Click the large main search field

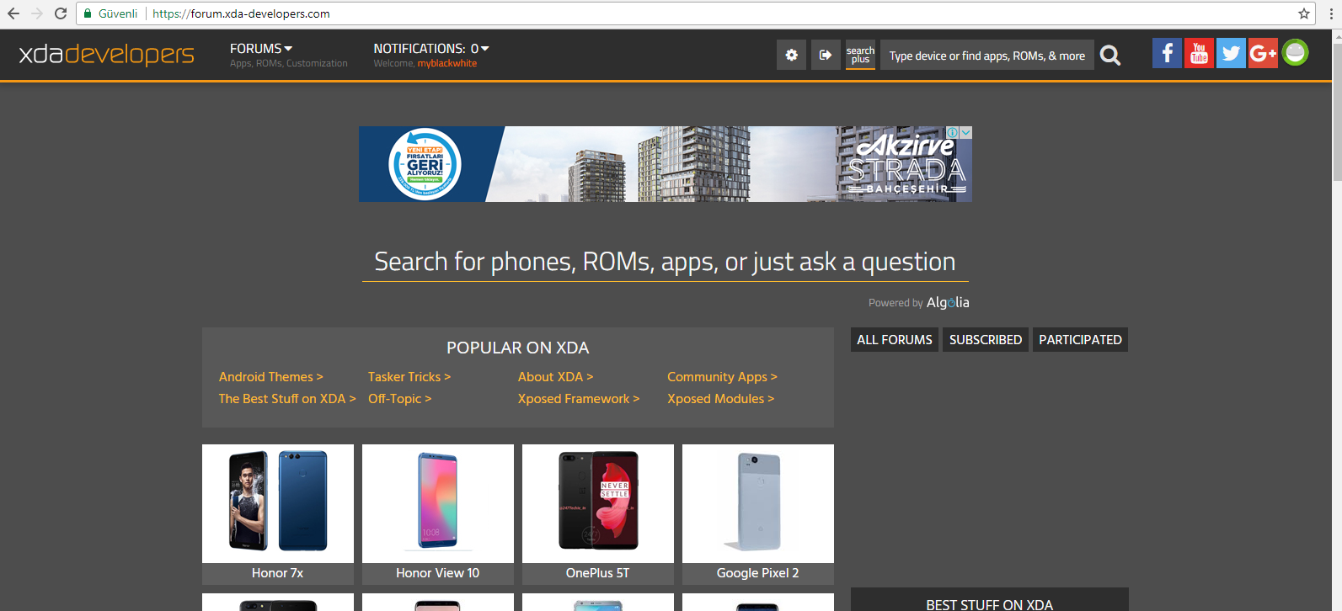click(666, 263)
